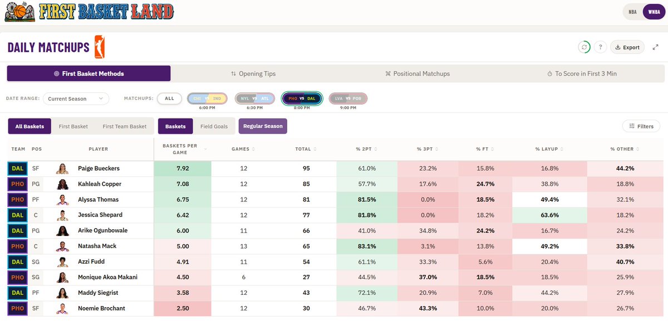Click Arike Ogunbowale's player avatar
This screenshot has width=668, height=321.
click(62, 230)
